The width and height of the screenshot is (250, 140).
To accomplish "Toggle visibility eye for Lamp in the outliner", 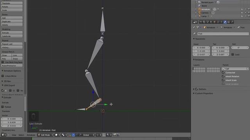I will point(242,16).
